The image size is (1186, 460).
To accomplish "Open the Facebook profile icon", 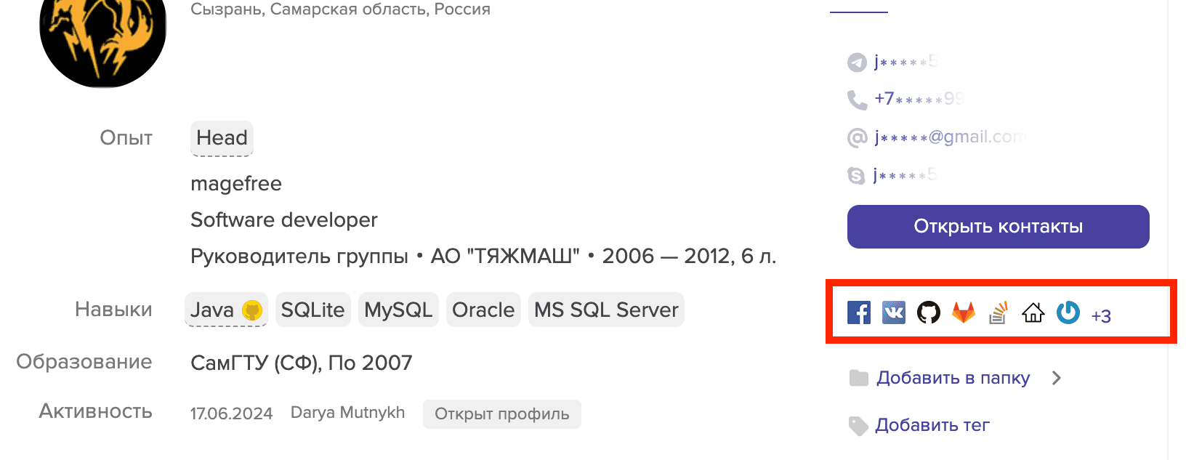I will [859, 312].
